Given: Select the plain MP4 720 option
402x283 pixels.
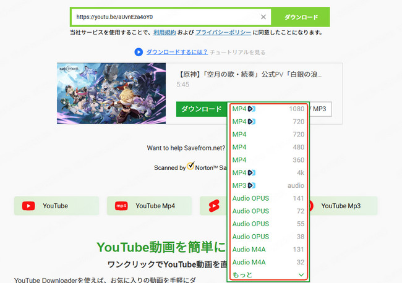Looking at the screenshot, I should coord(268,135).
